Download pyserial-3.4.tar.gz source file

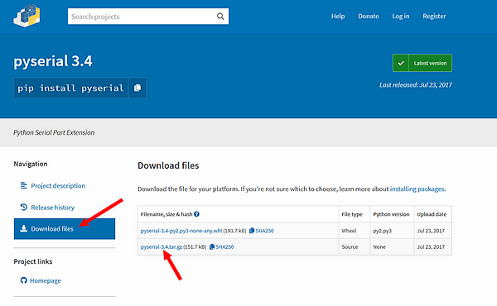[x=162, y=246]
